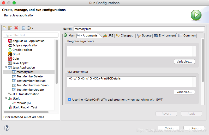Open the filter launch configurations dropdown

pos(30,28)
